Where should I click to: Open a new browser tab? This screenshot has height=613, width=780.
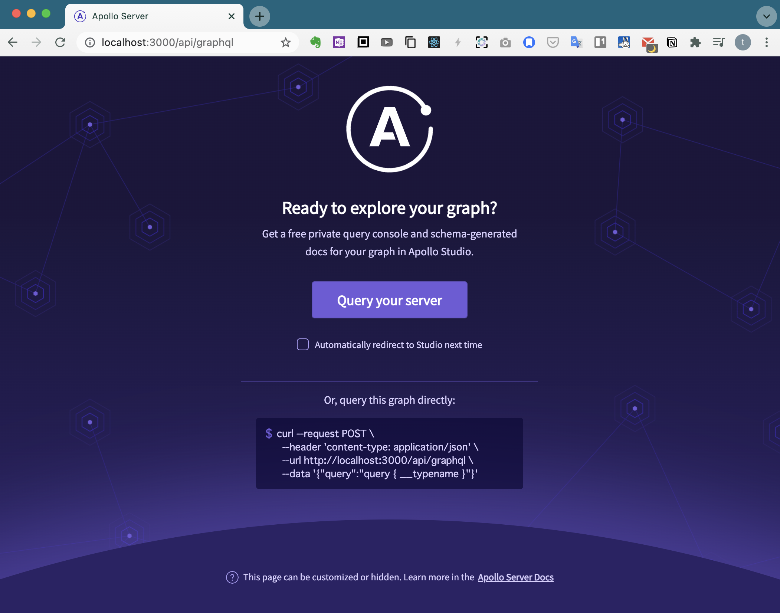tap(259, 16)
